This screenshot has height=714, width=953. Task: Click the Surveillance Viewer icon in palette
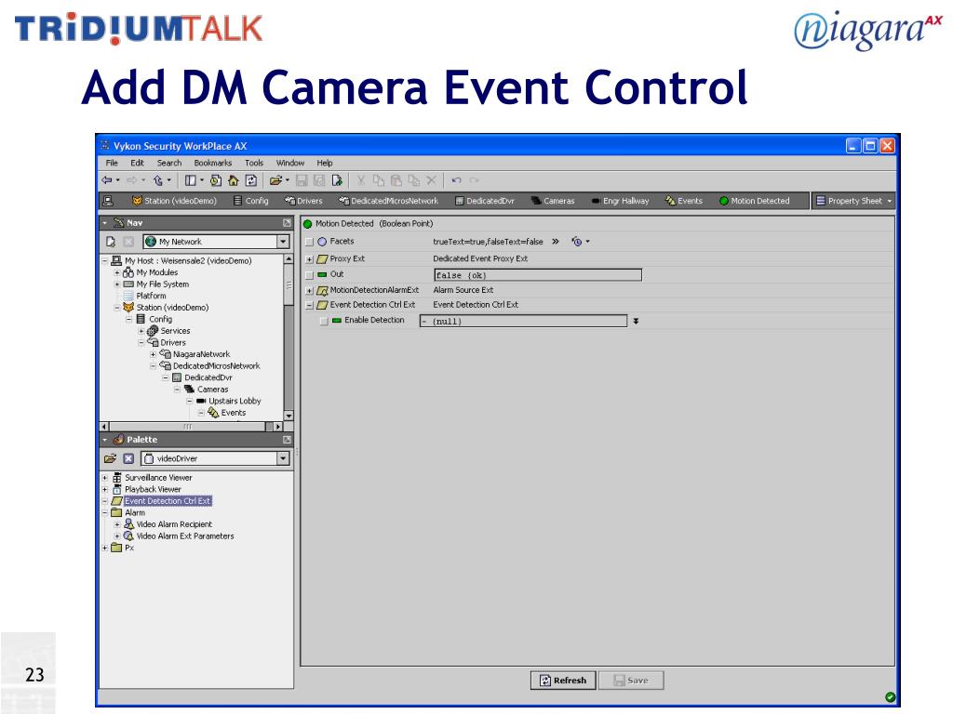point(117,478)
